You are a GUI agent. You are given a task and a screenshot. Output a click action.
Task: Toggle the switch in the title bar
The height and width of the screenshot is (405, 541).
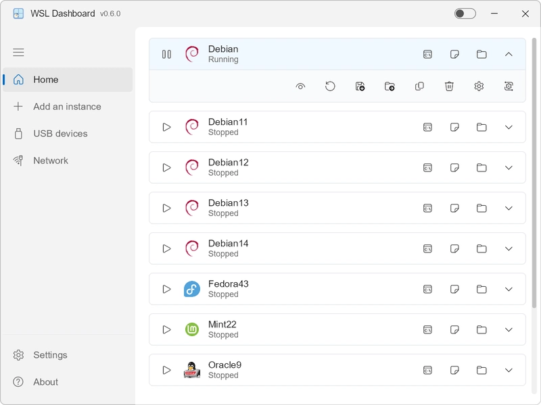(x=465, y=13)
